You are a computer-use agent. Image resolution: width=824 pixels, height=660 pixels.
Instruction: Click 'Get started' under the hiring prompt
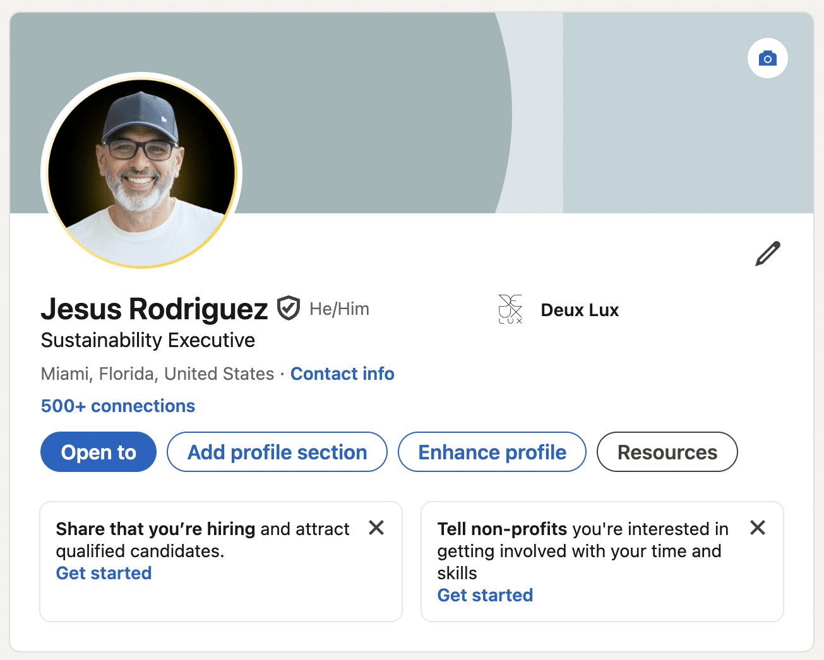point(104,573)
